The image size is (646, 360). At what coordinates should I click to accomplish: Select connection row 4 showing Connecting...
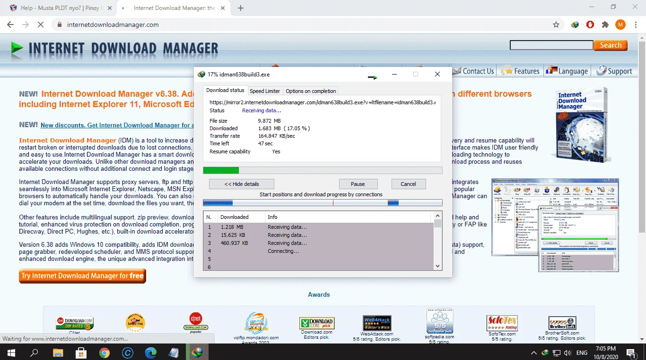[319, 251]
